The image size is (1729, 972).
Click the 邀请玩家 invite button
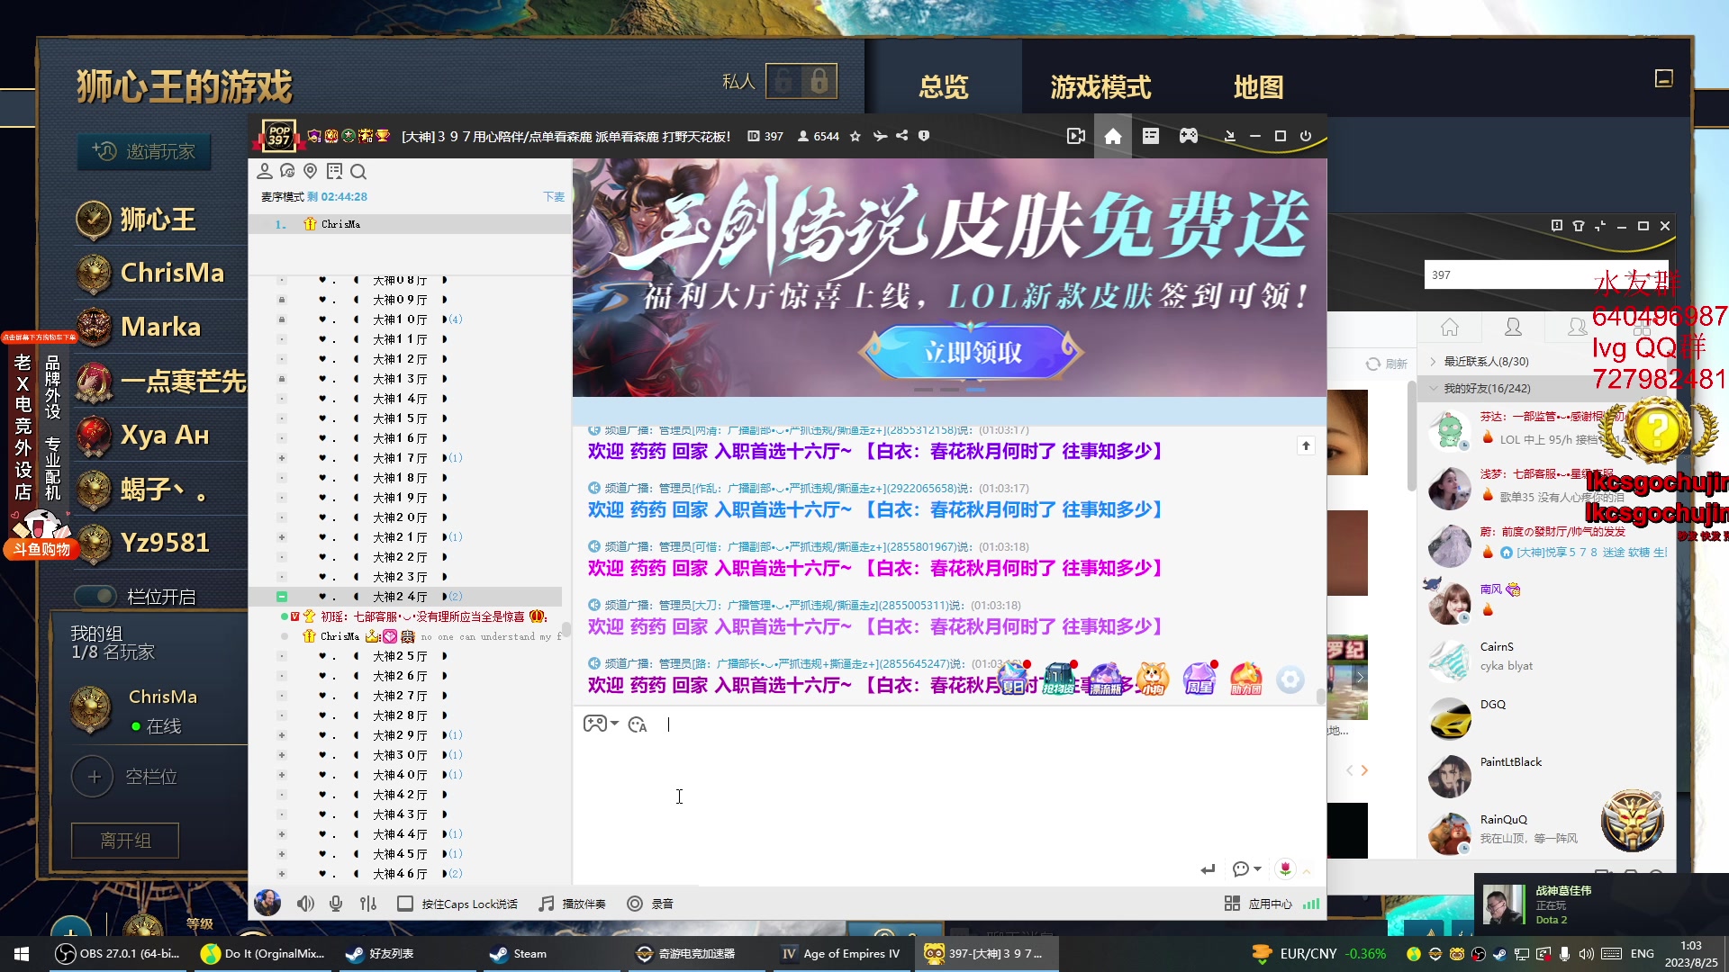click(x=144, y=151)
